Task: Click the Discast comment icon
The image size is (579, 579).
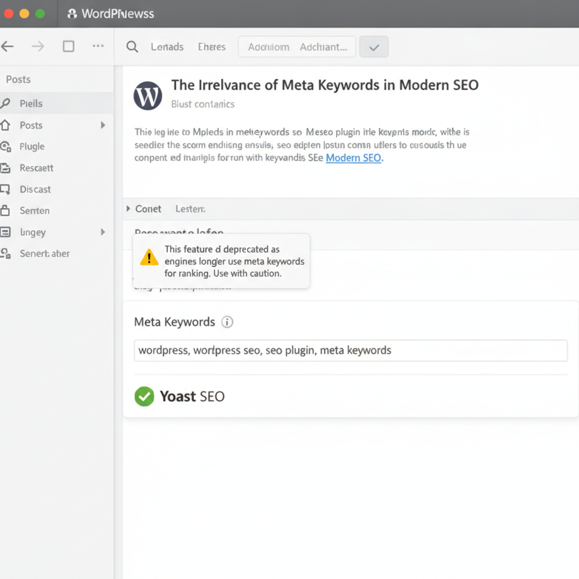Action: click(x=5, y=189)
